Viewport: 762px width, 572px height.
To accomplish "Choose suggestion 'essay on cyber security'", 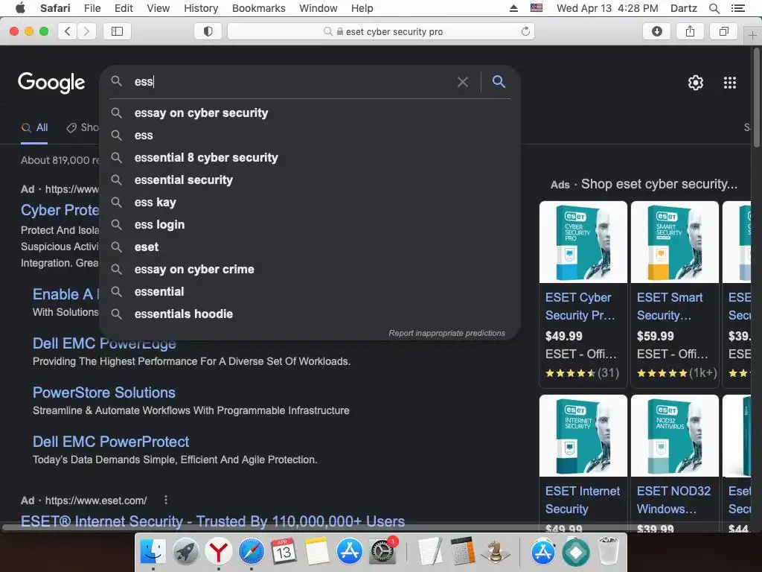I will (310, 113).
